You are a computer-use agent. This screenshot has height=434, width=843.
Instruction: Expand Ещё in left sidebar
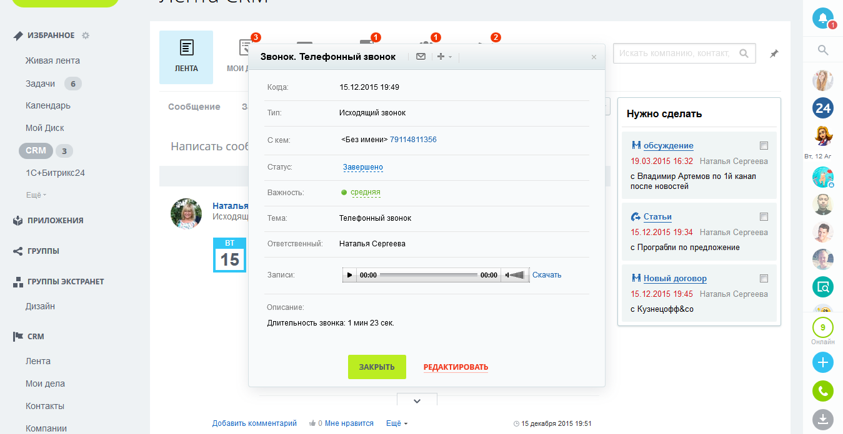pos(36,195)
